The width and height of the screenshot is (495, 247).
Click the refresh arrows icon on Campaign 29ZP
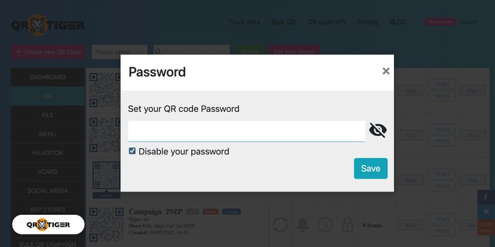click(x=280, y=225)
